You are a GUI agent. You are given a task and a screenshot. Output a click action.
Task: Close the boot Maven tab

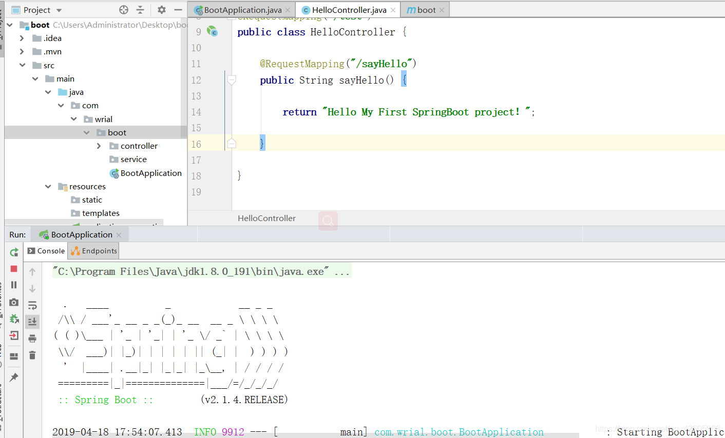(442, 10)
